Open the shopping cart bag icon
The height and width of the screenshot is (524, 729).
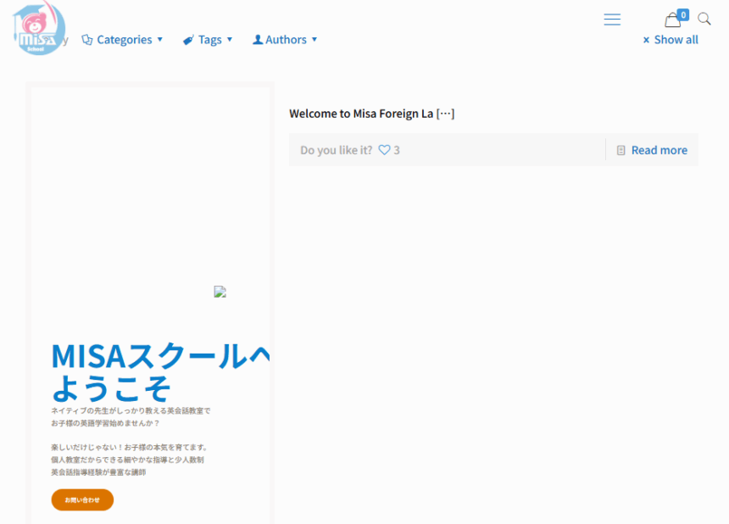pyautogui.click(x=673, y=20)
